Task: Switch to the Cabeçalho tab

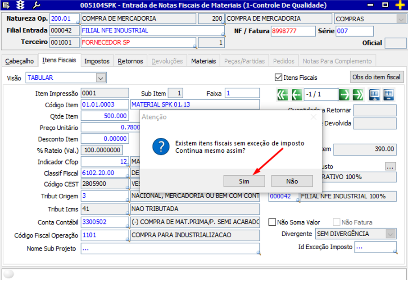Action: coord(19,61)
